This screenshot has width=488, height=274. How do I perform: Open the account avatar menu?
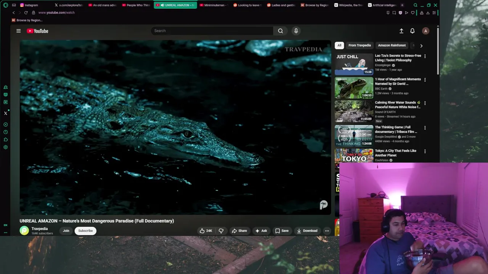[x=425, y=31]
